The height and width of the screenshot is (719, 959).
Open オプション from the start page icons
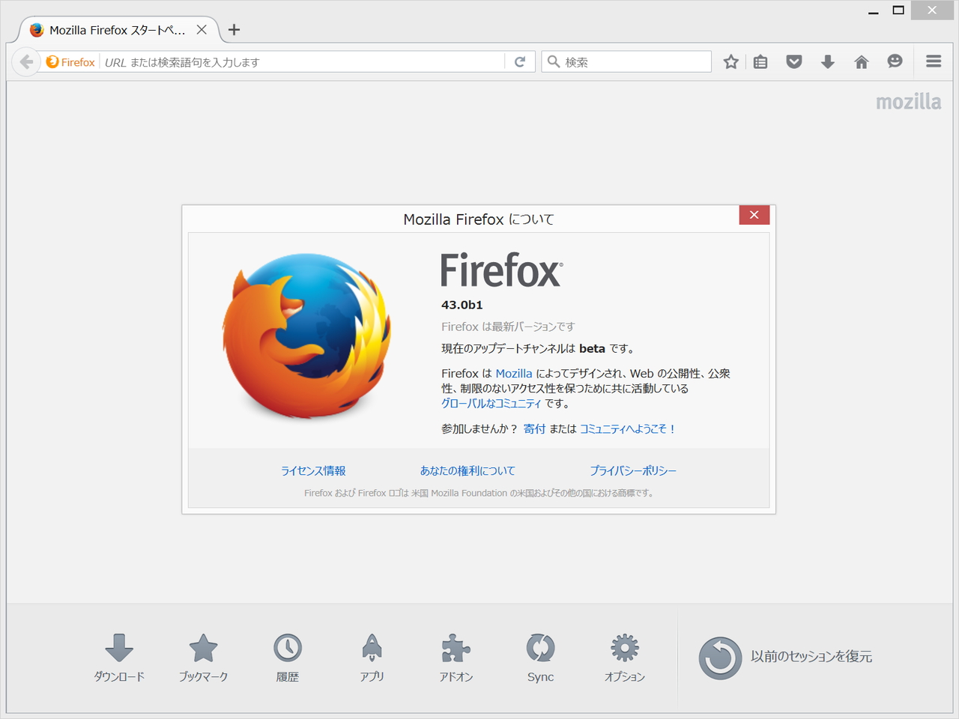point(624,658)
